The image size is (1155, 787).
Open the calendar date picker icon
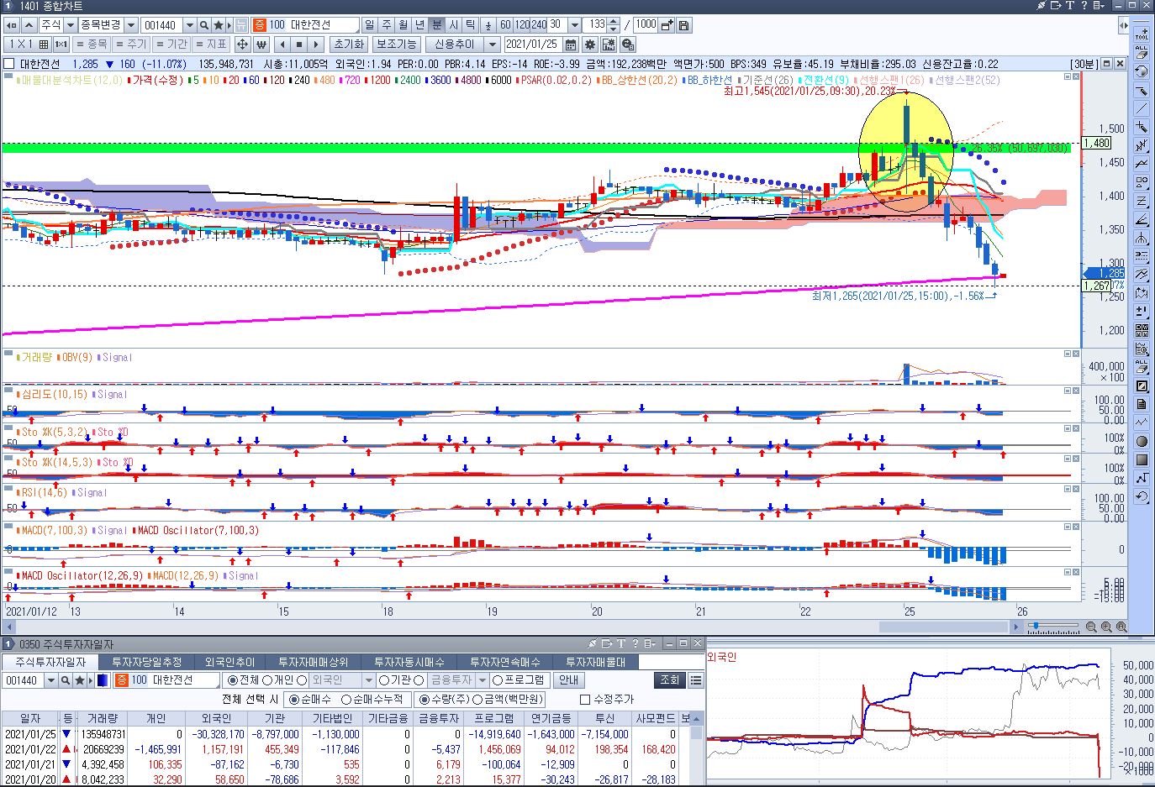click(572, 45)
